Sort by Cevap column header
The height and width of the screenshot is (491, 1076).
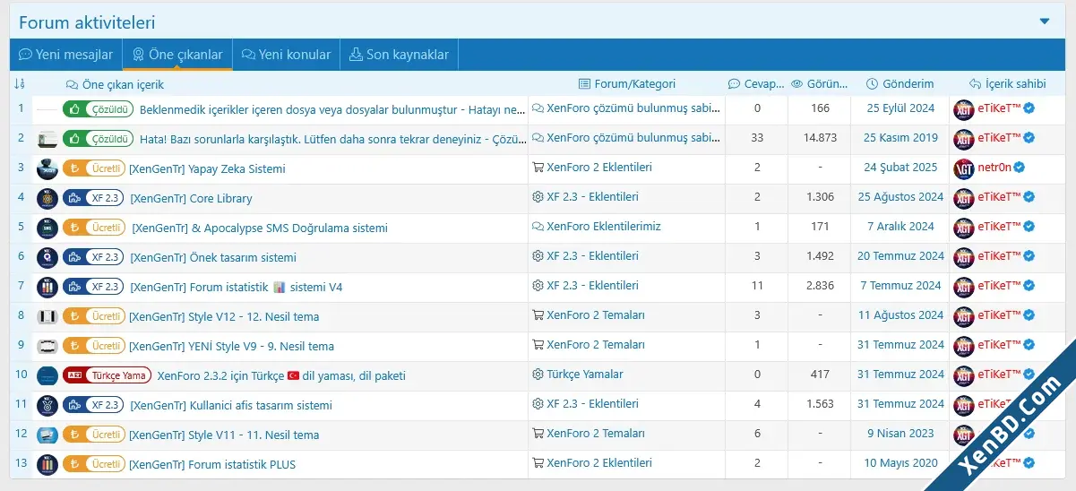(757, 84)
